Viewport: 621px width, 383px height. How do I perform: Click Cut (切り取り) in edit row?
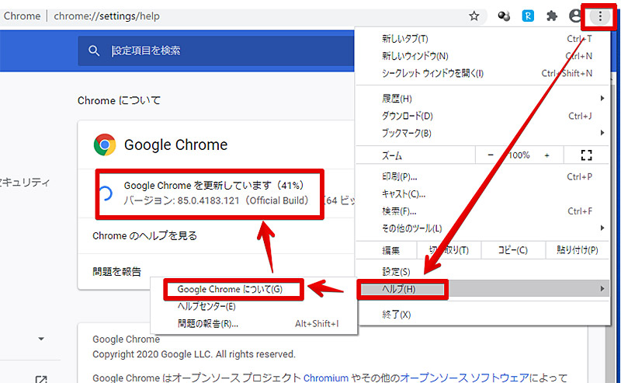tap(449, 250)
